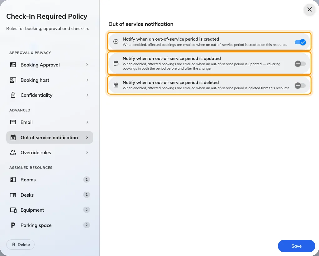Click the Desks count badge 2

87,194
